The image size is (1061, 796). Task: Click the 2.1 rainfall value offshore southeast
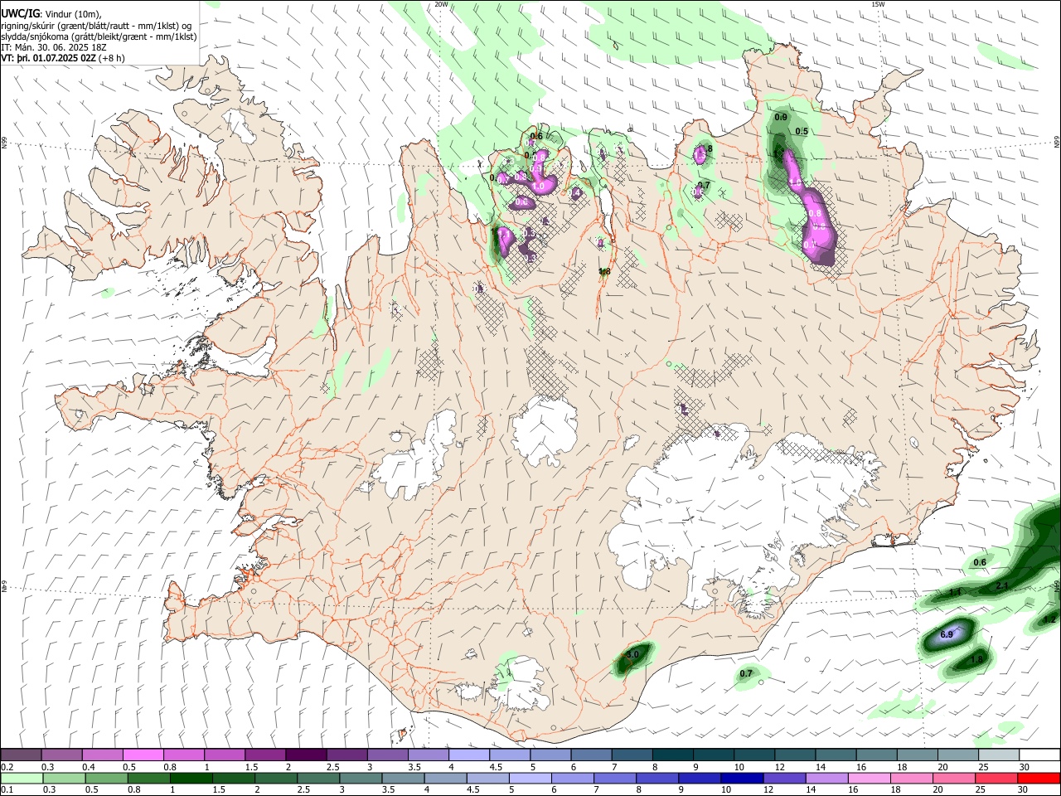pos(1001,586)
